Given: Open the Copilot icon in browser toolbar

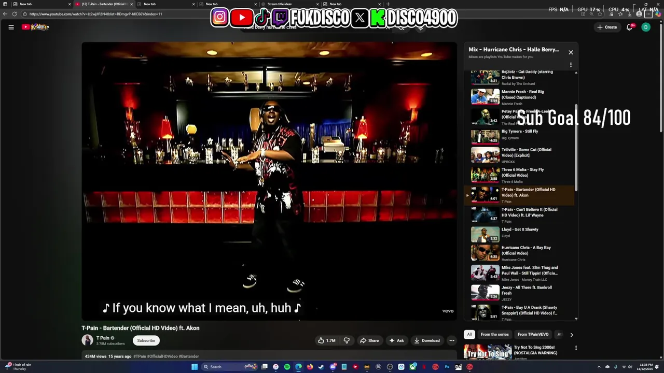Looking at the screenshot, I should [x=658, y=14].
